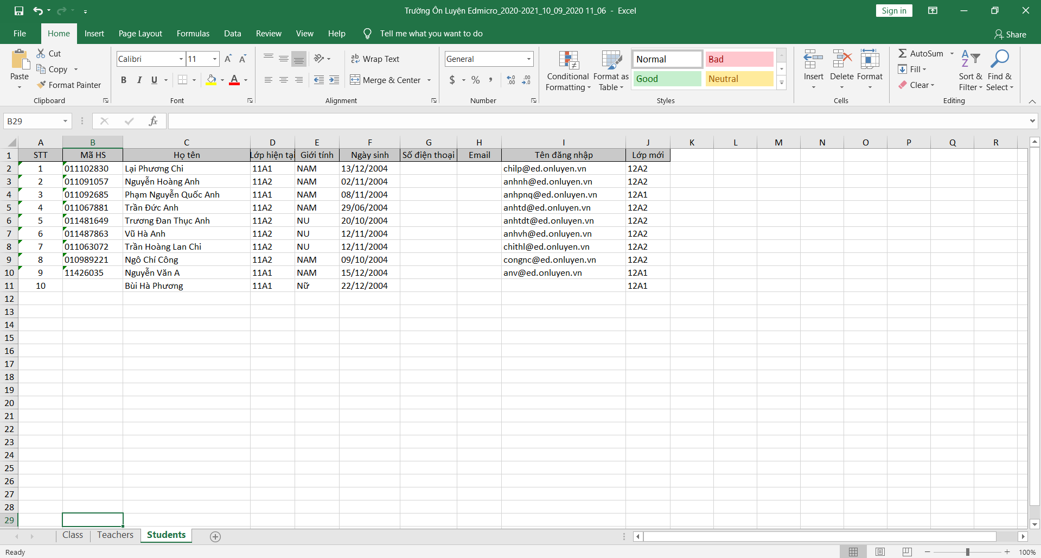Apply the Bad cell style swatch

[x=739, y=59]
